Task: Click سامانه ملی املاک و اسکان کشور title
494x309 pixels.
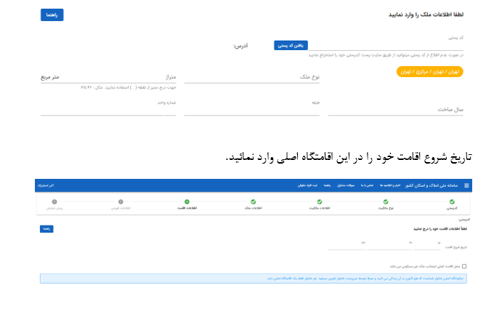Action: coord(431,185)
